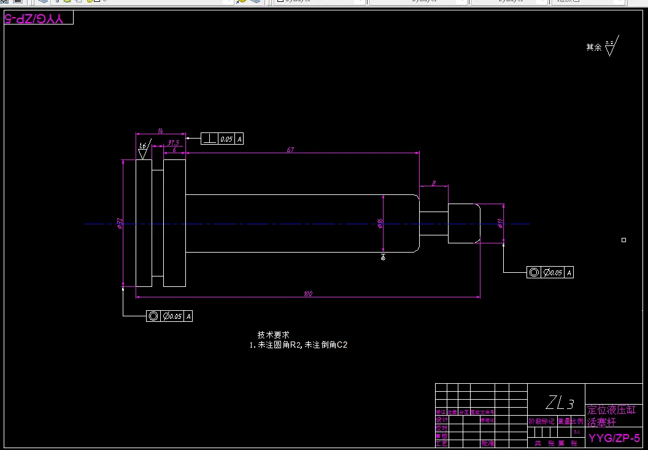Select the 67 length dimension text

pos(290,150)
